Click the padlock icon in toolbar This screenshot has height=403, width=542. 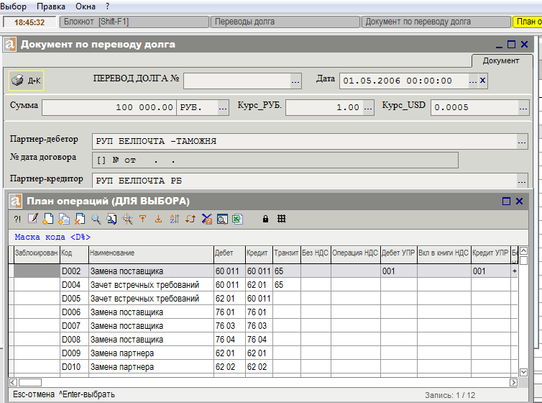[x=265, y=219]
